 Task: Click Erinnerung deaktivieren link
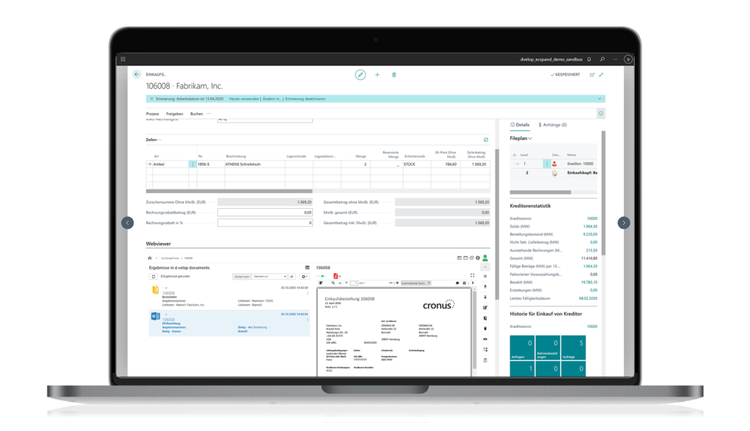305,99
